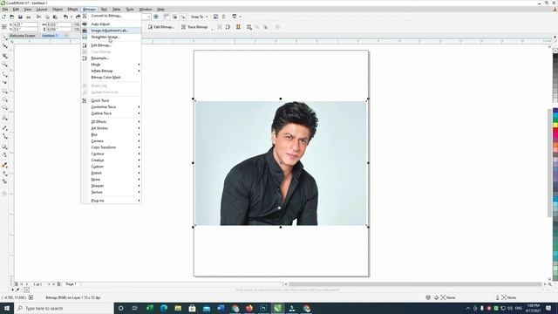Click the Windows Start button
558x314 pixels.
[7, 308]
